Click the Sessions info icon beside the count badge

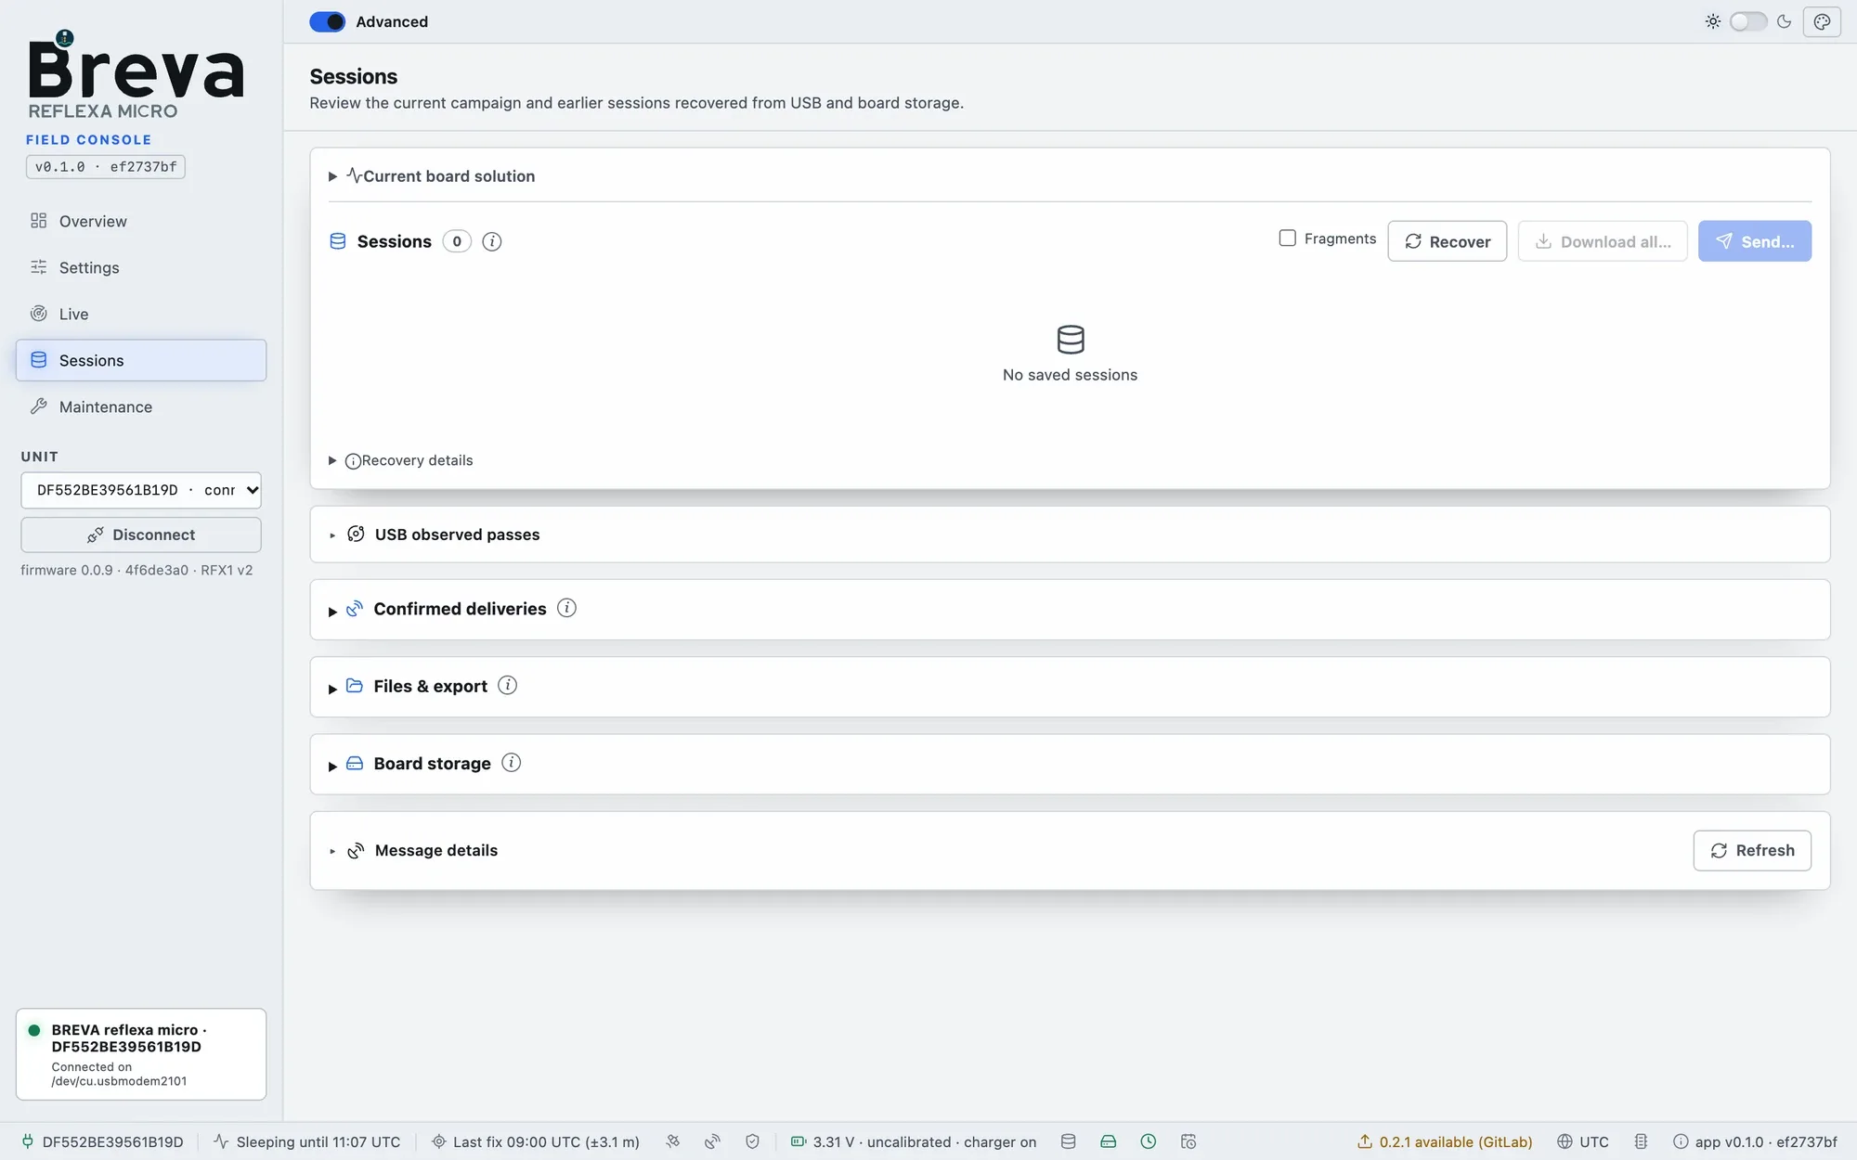click(x=492, y=241)
